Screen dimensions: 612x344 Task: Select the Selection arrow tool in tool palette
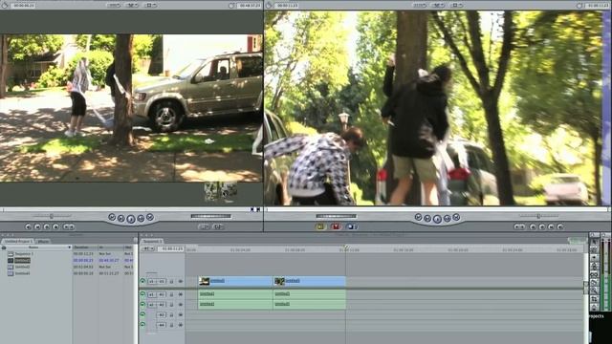coord(594,242)
